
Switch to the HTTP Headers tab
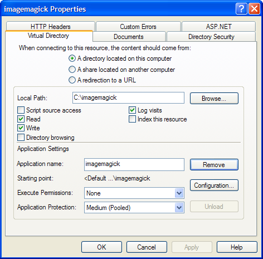(x=51, y=26)
